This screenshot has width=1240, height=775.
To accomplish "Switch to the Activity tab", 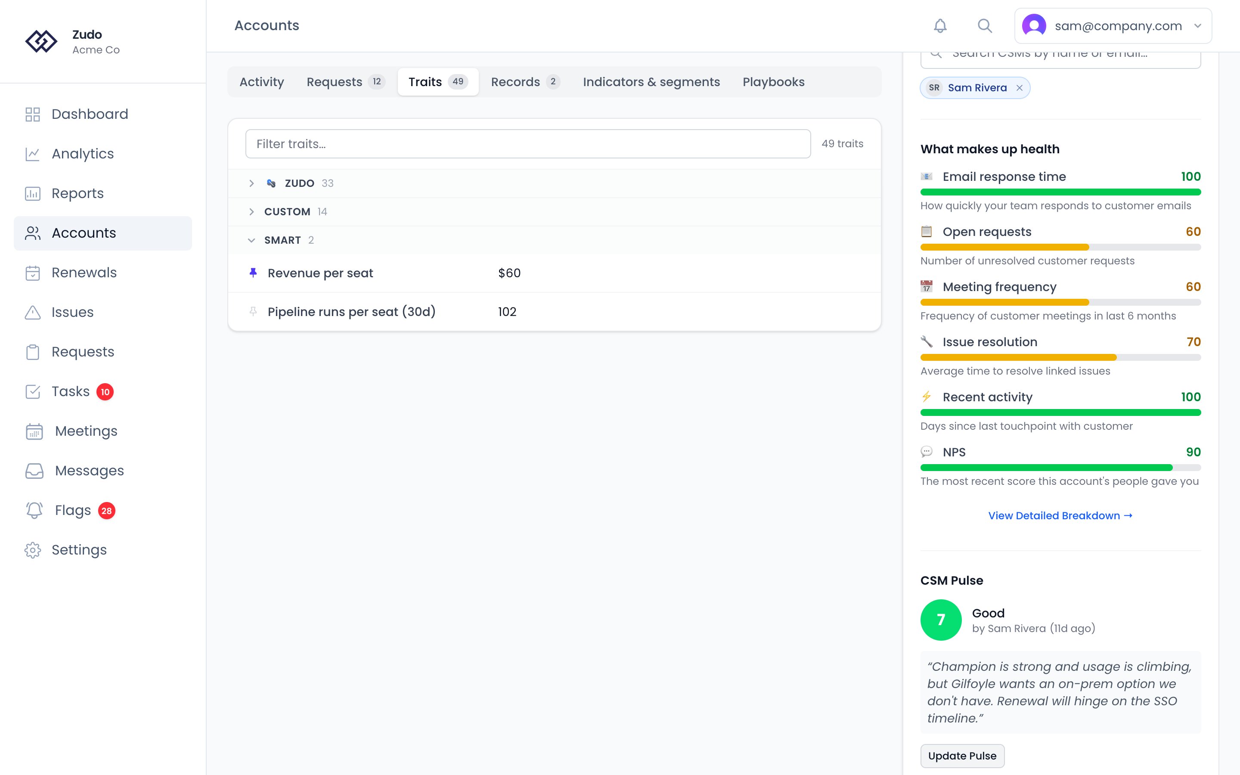I will point(262,82).
